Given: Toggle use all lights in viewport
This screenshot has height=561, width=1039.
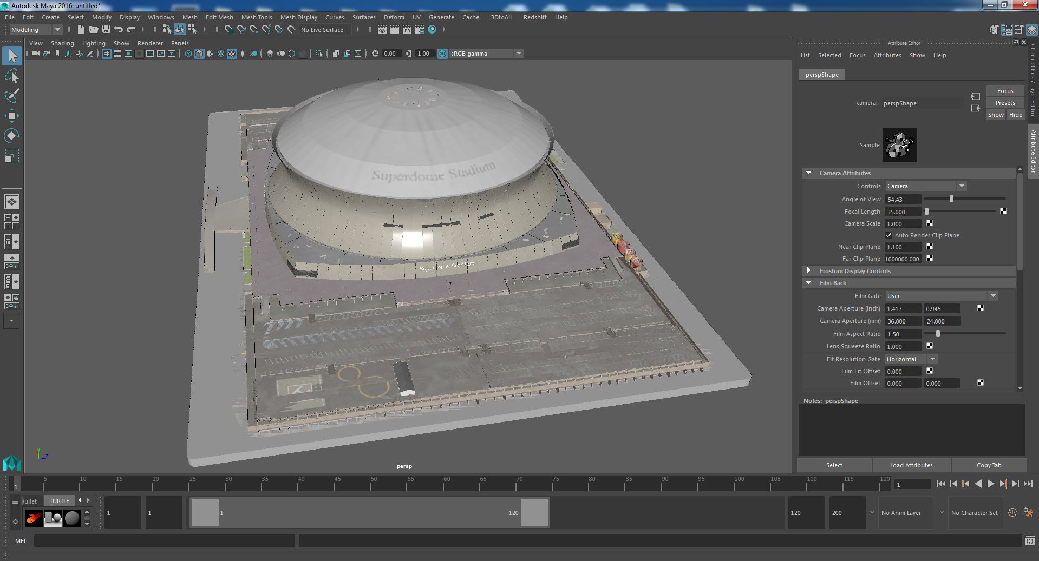Looking at the screenshot, I should [x=243, y=54].
